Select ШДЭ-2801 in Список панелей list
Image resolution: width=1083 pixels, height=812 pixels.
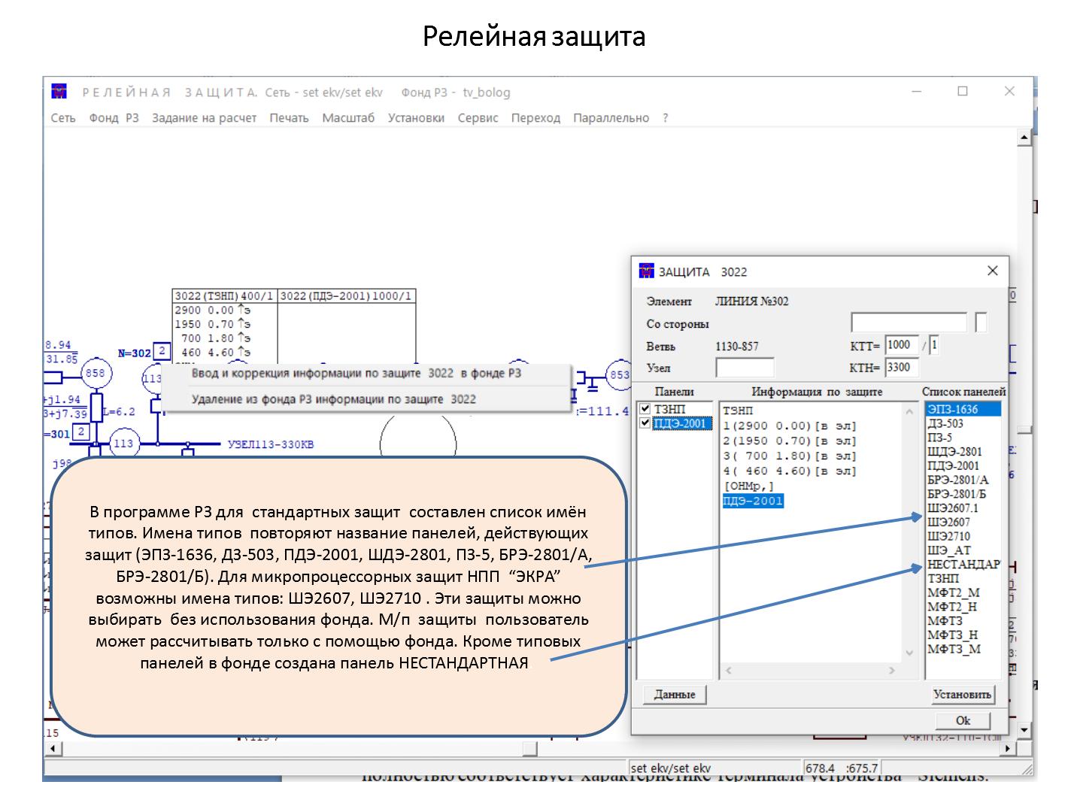(954, 452)
